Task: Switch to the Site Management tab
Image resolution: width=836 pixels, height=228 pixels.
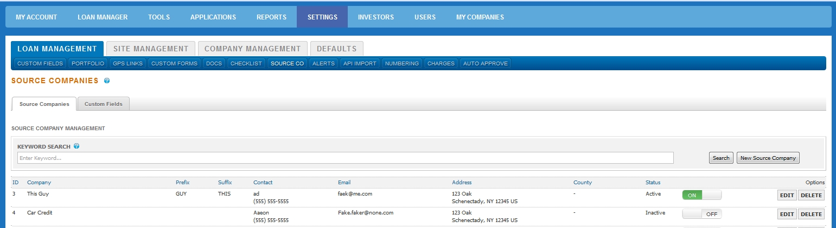Action: point(151,49)
